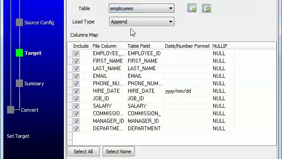The height and width of the screenshot is (159, 282).
Task: Click the refresh table list icon
Action: [x=206, y=8]
